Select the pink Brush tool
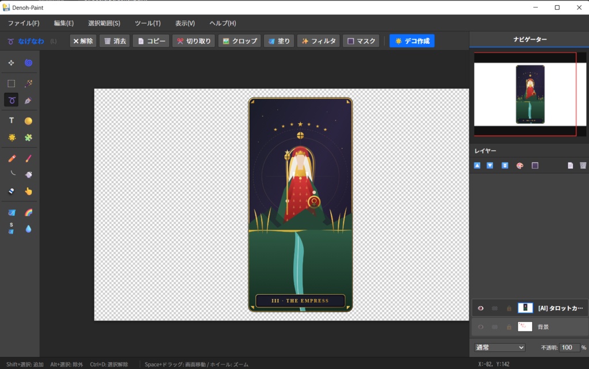 (29, 158)
